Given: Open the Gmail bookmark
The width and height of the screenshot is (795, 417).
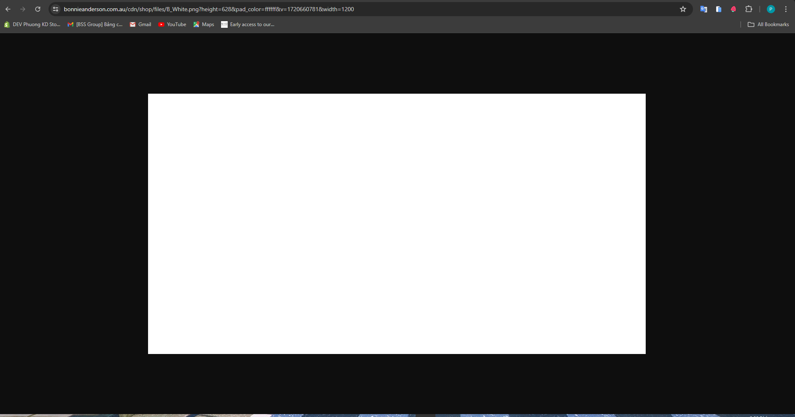Looking at the screenshot, I should (141, 24).
